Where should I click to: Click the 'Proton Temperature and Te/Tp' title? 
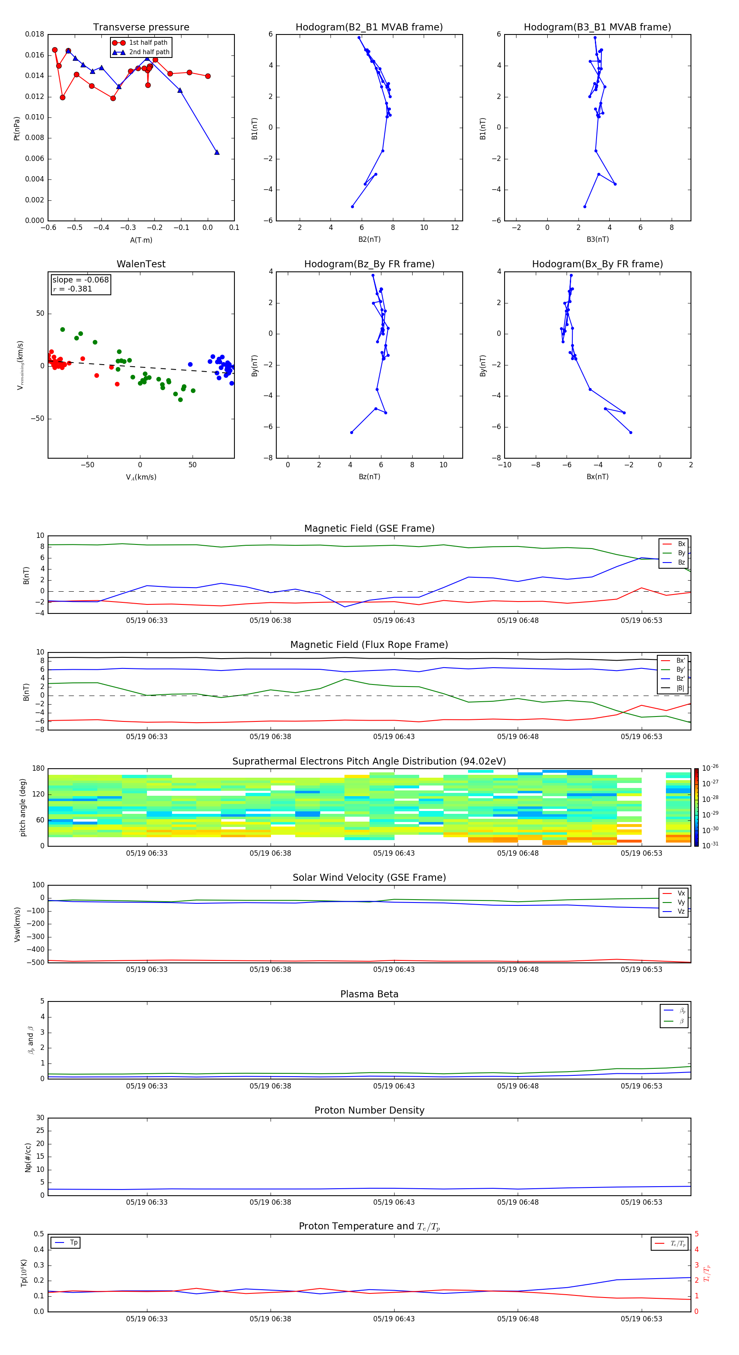point(369,1226)
